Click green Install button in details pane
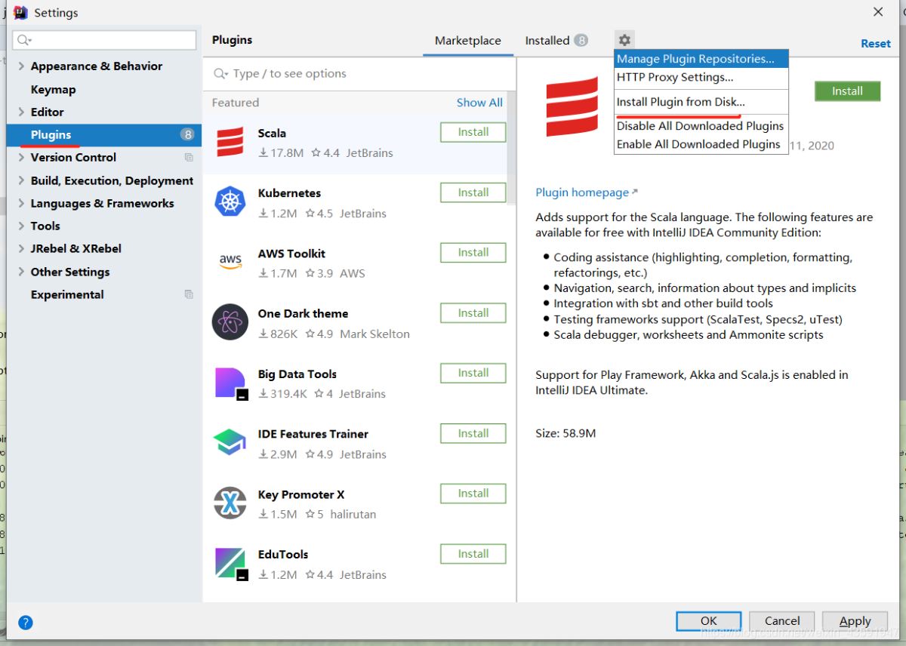 [847, 91]
